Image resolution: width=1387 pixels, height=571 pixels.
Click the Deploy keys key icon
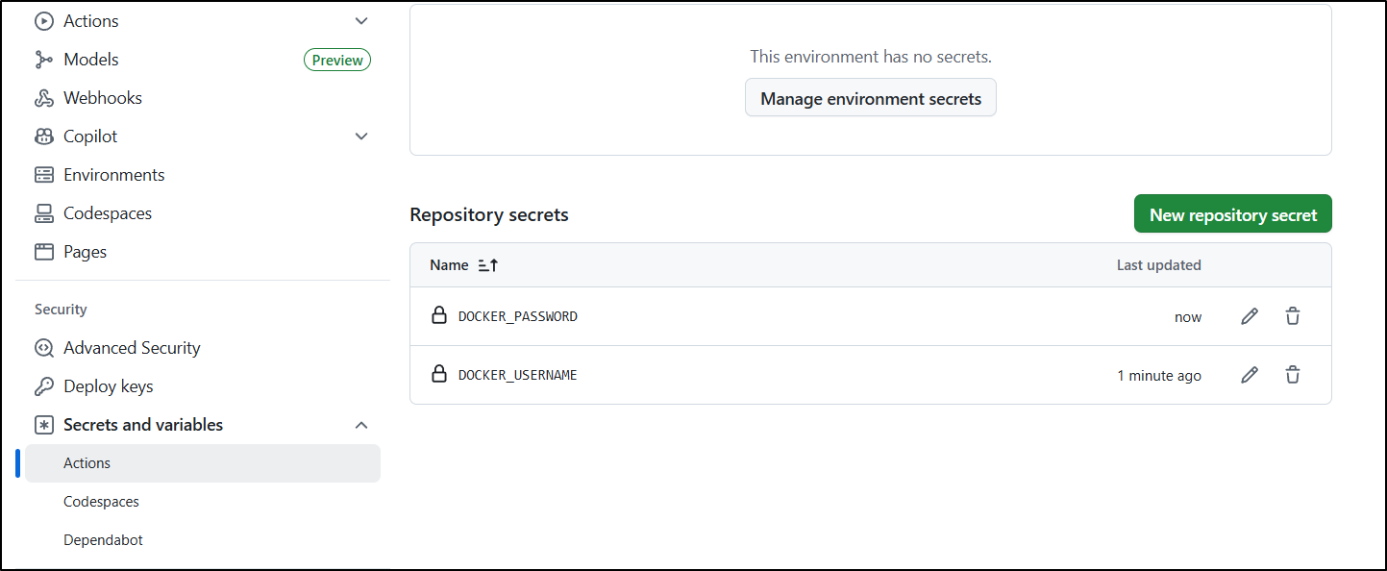(x=44, y=386)
